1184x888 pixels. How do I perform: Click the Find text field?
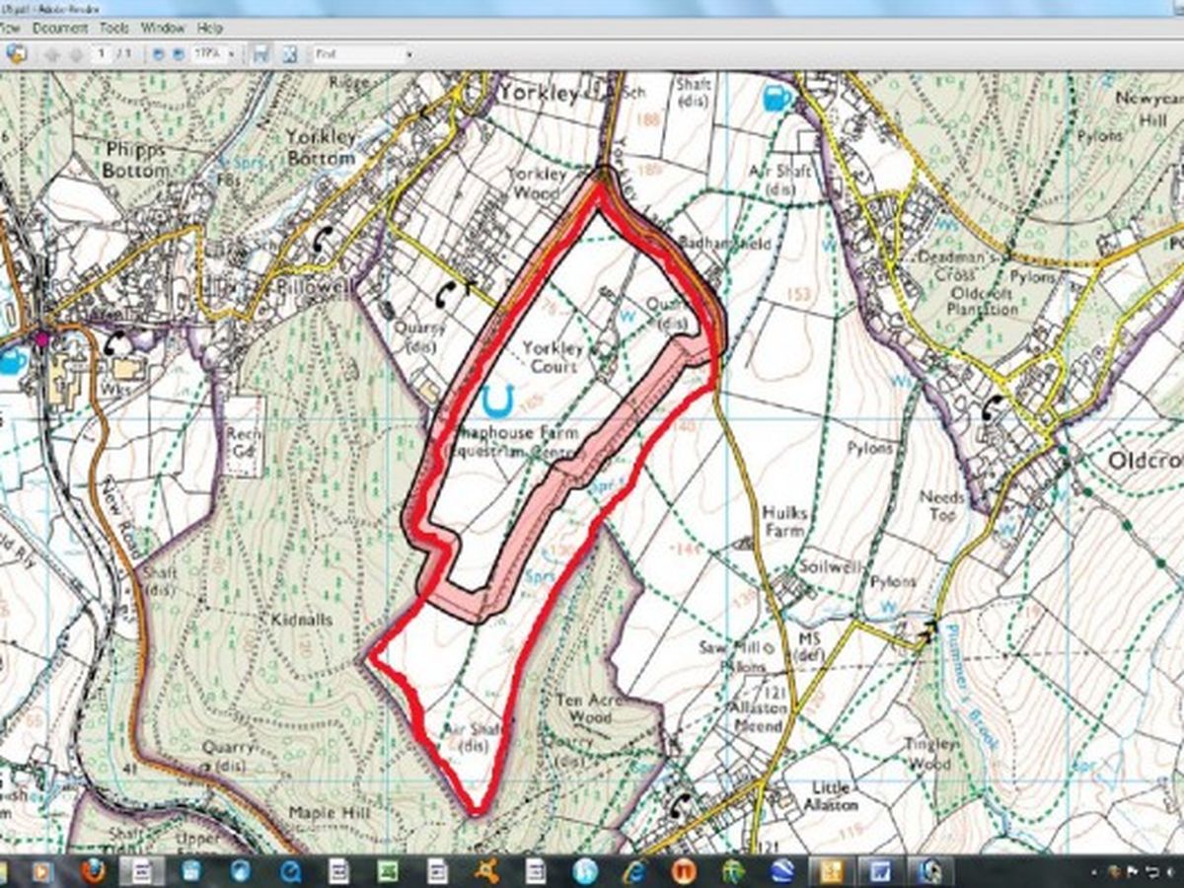tap(355, 54)
